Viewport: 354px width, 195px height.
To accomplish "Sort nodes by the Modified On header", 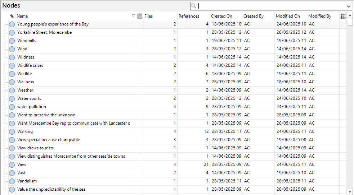I will 288,16.
